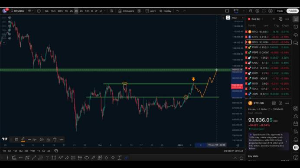The width and height of the screenshot is (300, 168).
Task: Select the text tool in bottom toolbar
Action: coord(47,158)
